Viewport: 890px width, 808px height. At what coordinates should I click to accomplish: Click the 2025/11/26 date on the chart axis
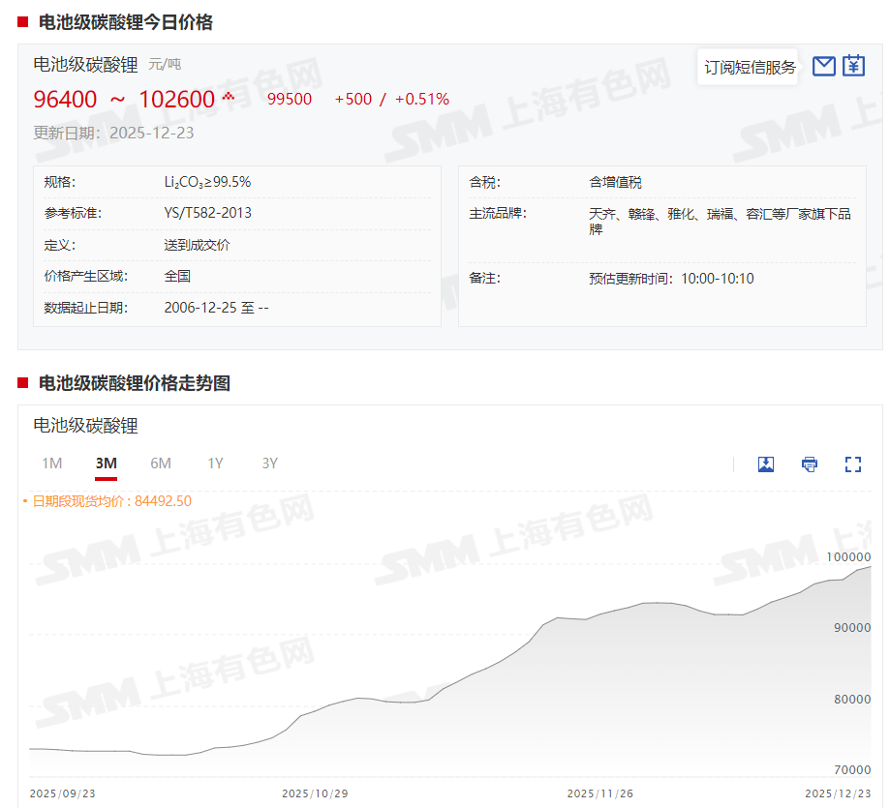click(598, 793)
